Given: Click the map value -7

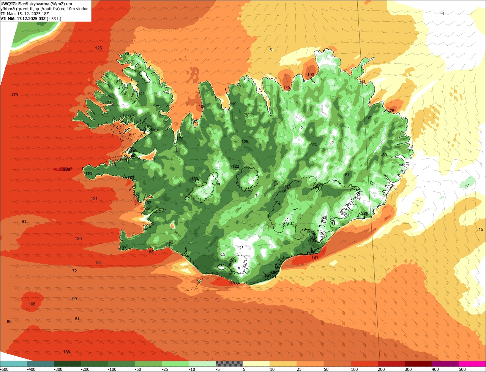Looking at the screenshot, I should [467, 185].
